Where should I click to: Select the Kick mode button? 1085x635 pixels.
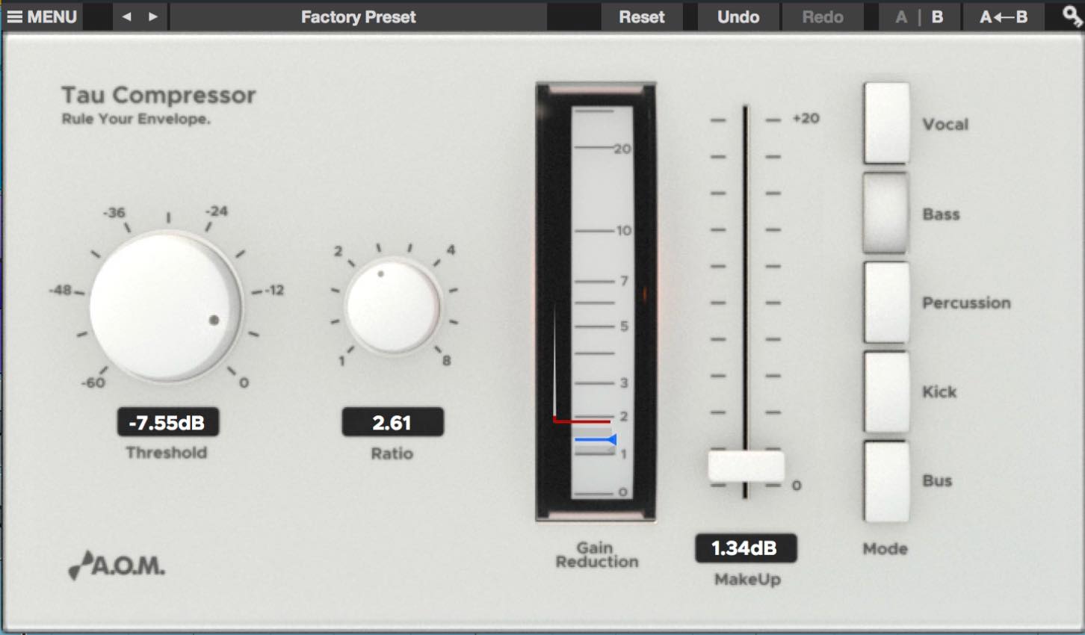pos(886,391)
